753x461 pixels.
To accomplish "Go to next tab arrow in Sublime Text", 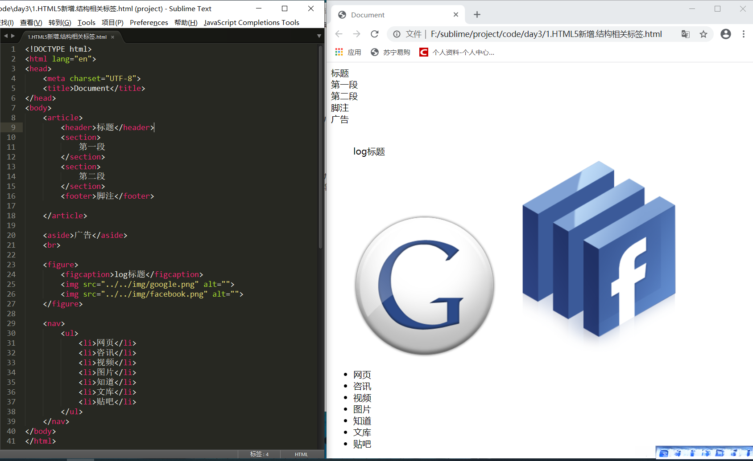I will point(13,36).
